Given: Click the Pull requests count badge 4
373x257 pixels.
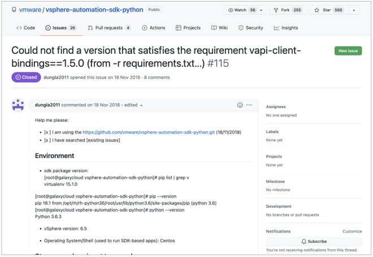Looking at the screenshot, I should click(128, 28).
